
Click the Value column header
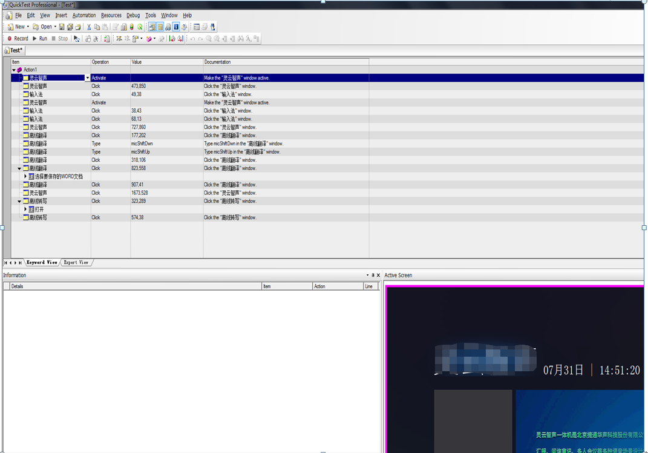pyautogui.click(x=166, y=62)
